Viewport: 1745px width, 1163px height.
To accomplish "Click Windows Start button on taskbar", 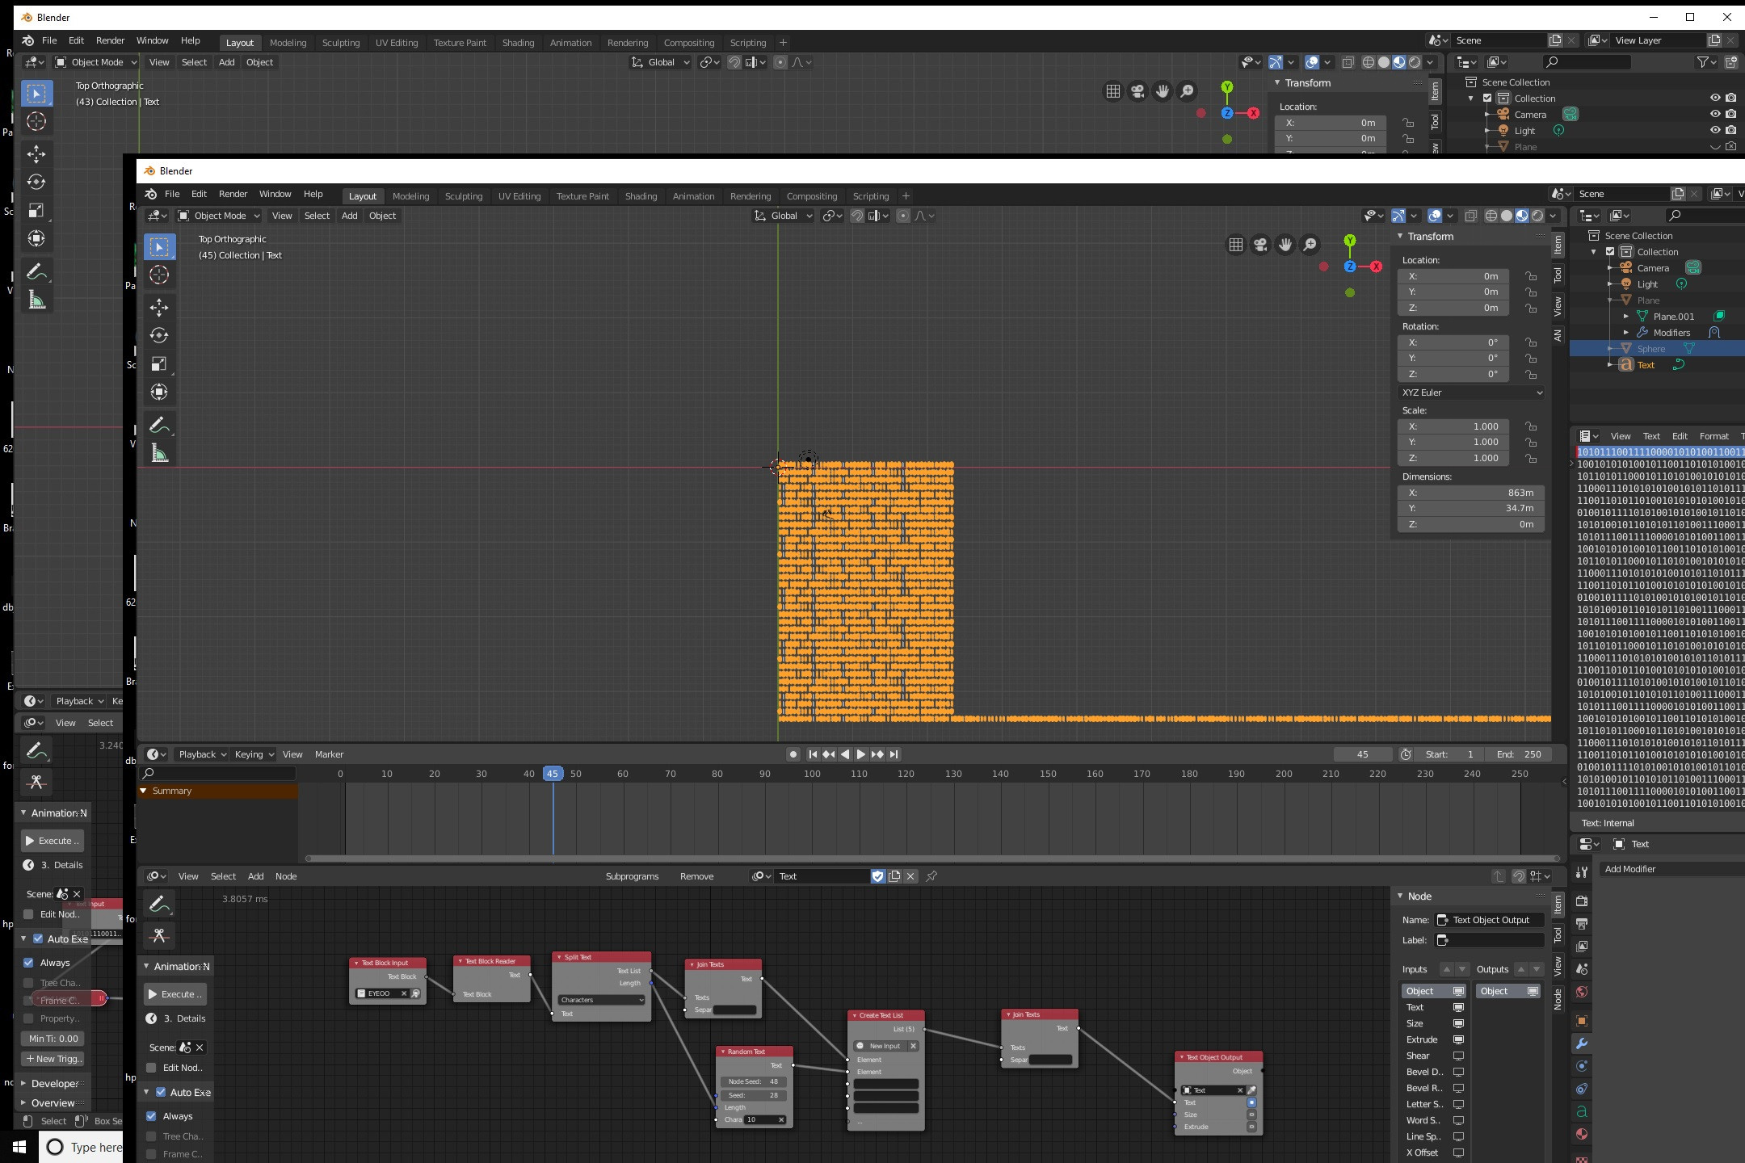I will point(19,1147).
